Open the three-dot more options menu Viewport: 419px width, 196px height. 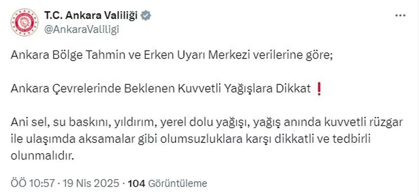click(400, 16)
